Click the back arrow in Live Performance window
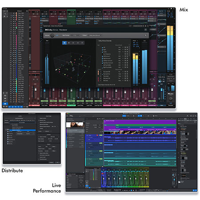Screen dimensions: 200x200 [67, 116]
